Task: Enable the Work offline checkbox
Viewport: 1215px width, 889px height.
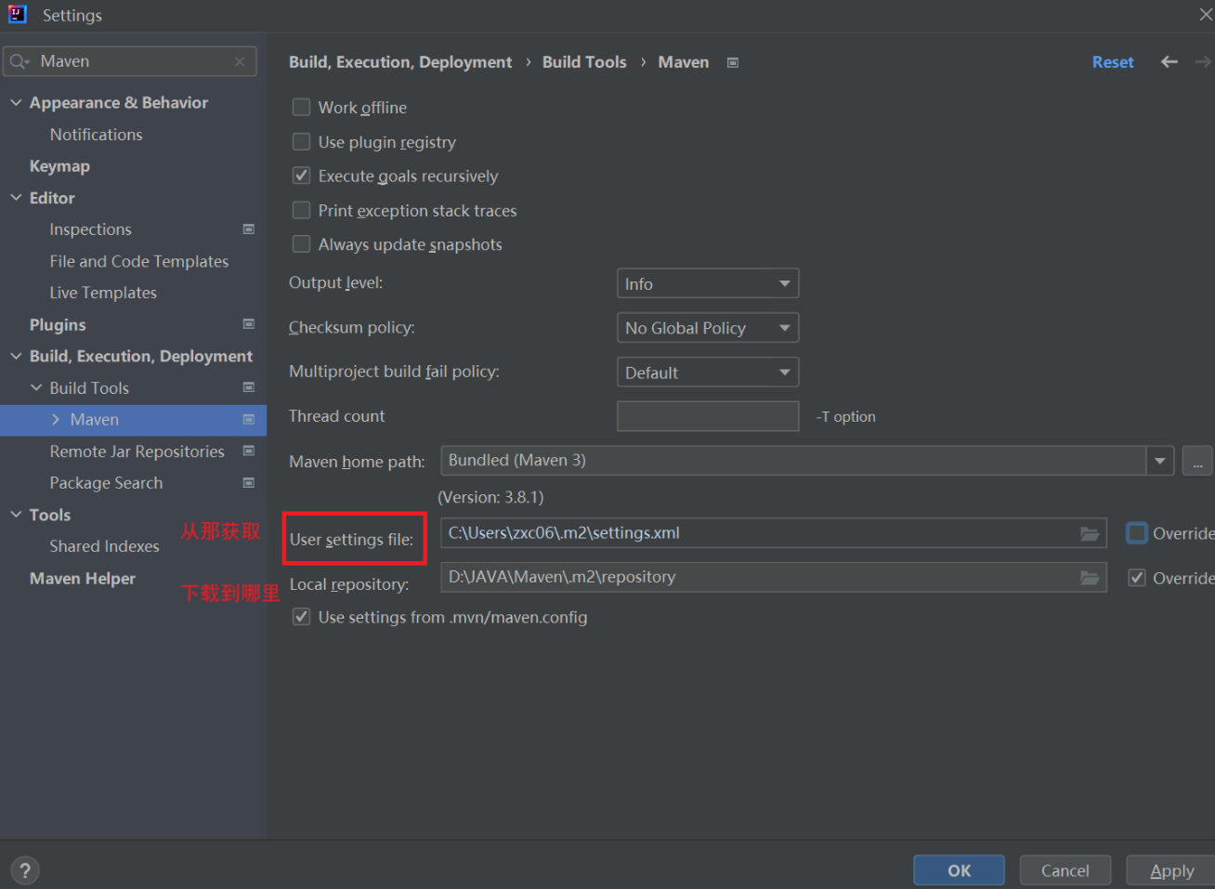Action: coord(301,107)
